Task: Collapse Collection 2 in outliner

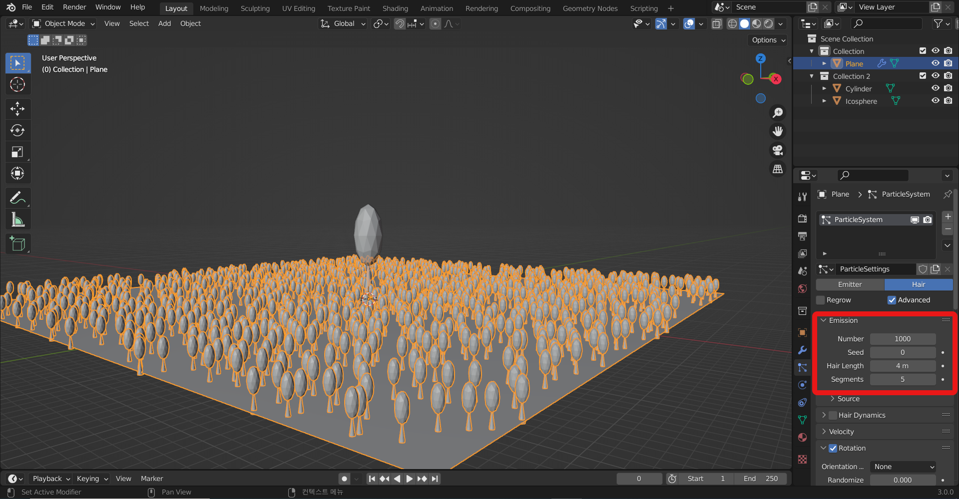Action: (x=812, y=76)
